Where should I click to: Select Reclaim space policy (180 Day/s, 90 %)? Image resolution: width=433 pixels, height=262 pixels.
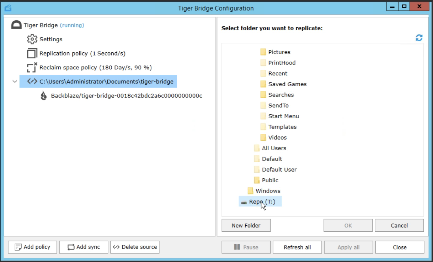[96, 68]
